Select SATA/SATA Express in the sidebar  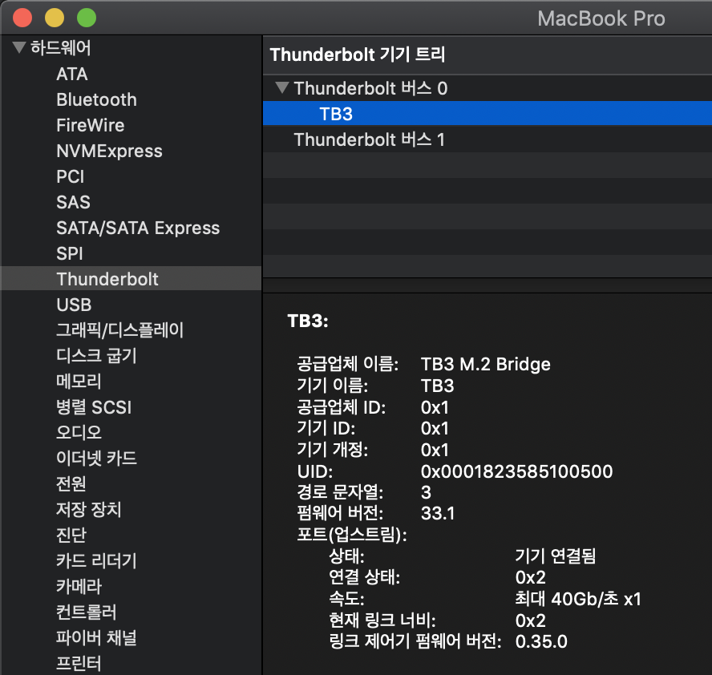coord(138,228)
